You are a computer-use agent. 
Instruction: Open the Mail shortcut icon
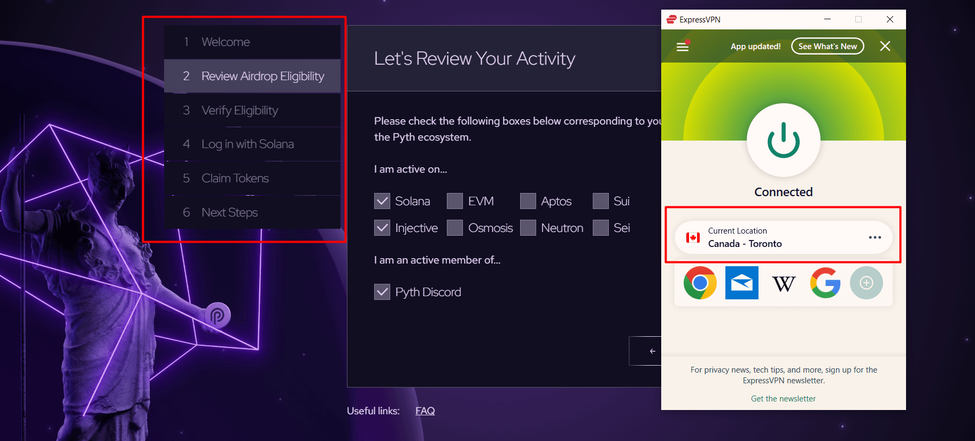(x=741, y=283)
